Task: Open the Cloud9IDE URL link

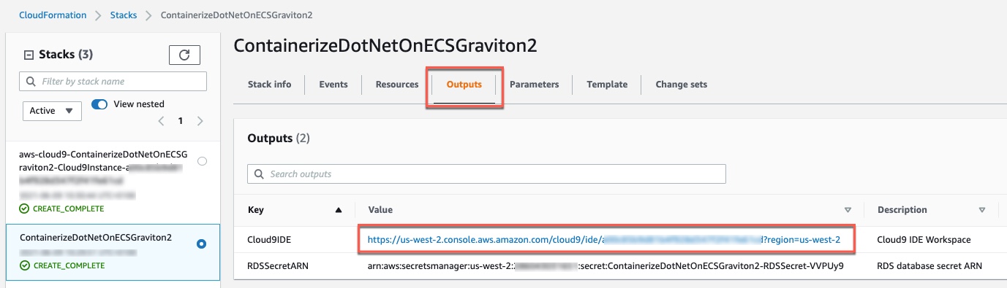Action: [604, 239]
